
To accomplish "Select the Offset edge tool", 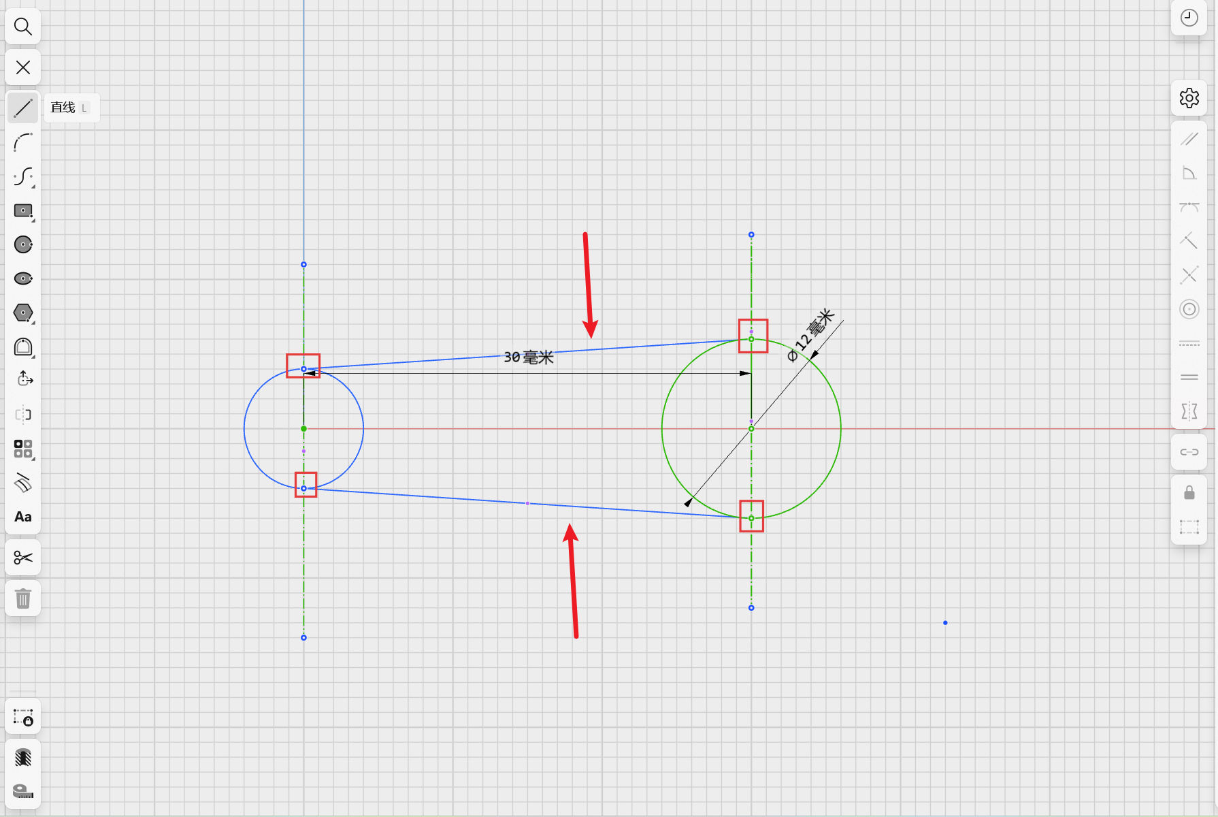I will pyautogui.click(x=23, y=483).
